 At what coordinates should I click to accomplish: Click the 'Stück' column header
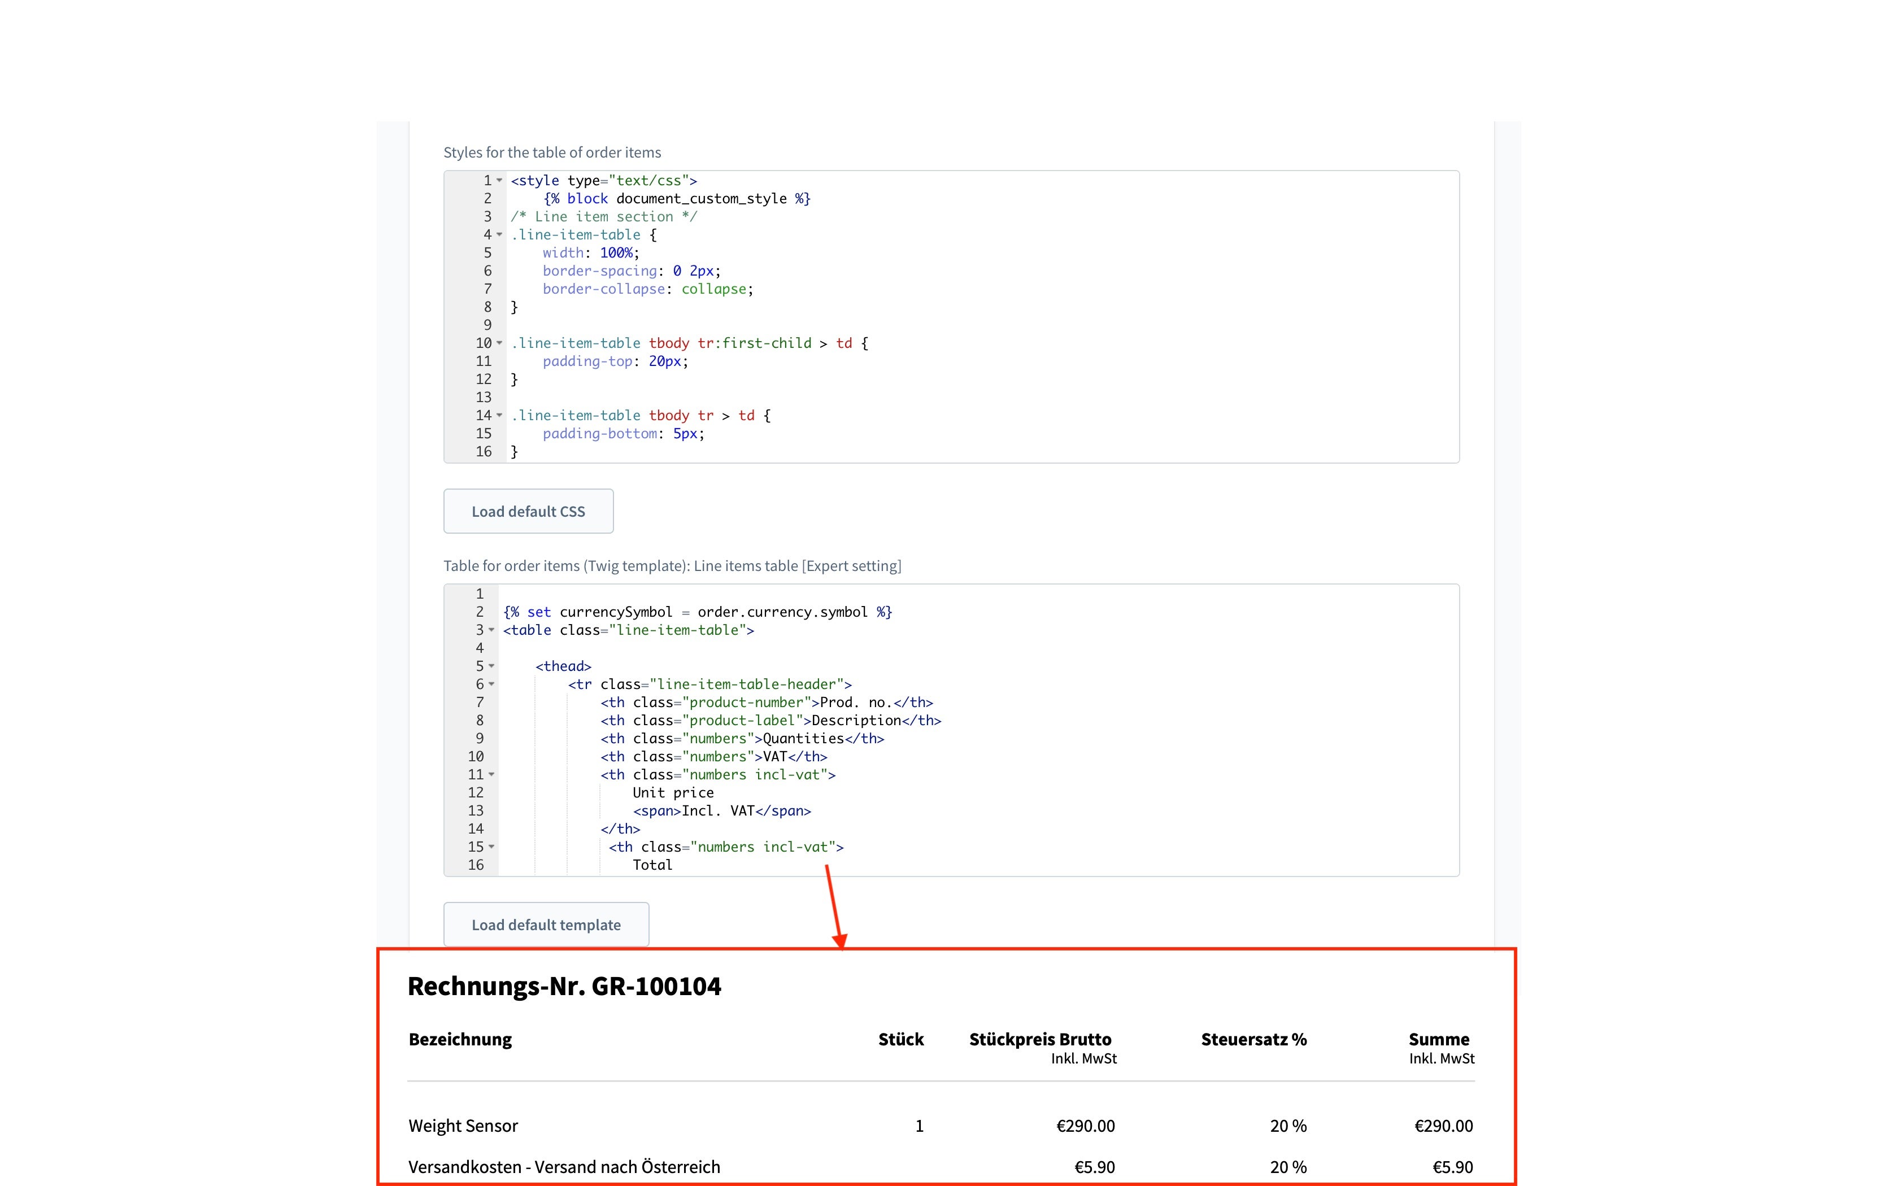900,1039
